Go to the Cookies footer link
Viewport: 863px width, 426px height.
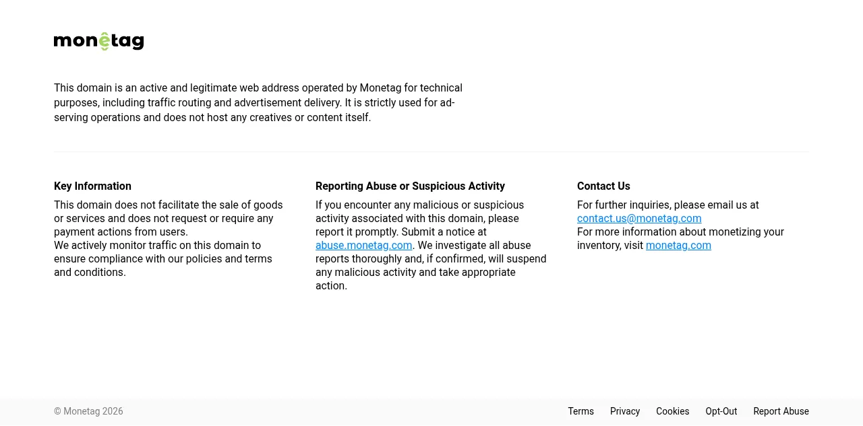coord(673,411)
